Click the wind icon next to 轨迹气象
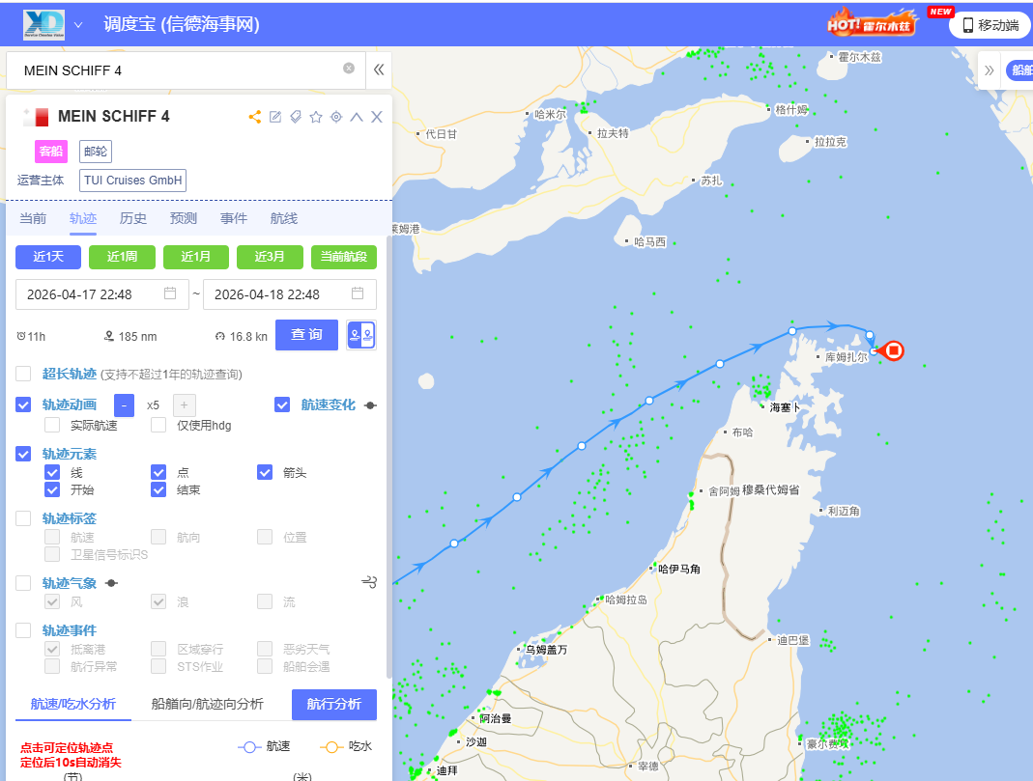Viewport: 1033px width, 781px height. (x=368, y=581)
